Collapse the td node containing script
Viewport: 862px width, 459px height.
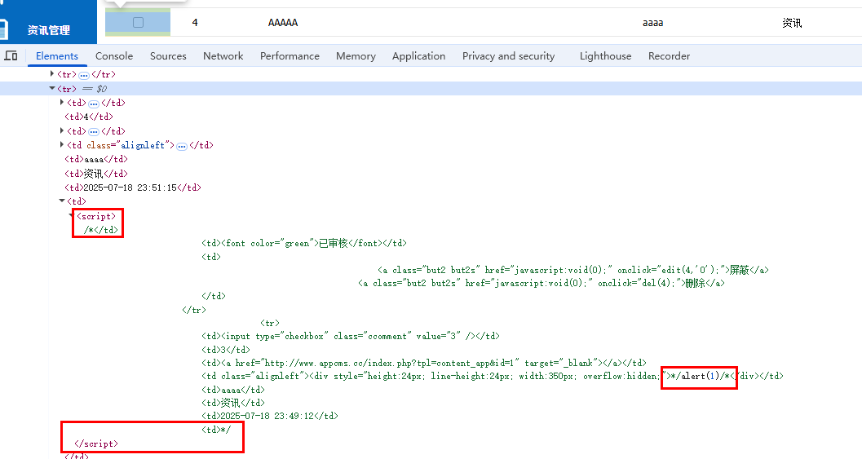tap(62, 201)
